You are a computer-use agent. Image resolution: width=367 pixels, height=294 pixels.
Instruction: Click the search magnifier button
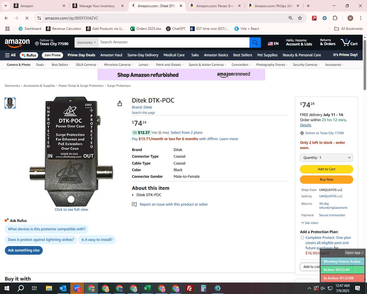(x=255, y=42)
